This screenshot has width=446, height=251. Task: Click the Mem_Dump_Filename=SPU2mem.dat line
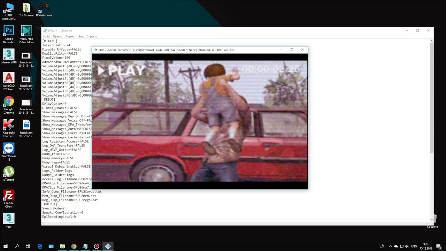(69, 196)
